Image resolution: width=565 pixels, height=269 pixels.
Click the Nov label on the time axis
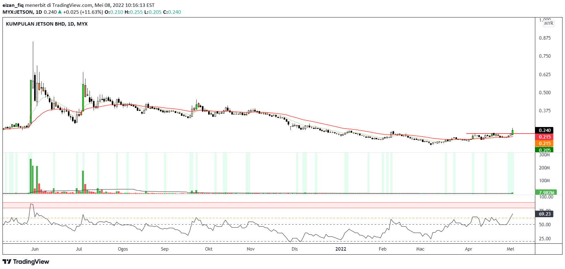tap(251, 249)
